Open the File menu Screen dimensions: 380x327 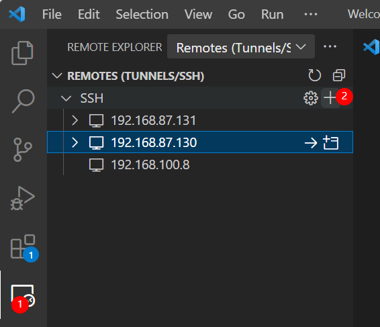52,14
